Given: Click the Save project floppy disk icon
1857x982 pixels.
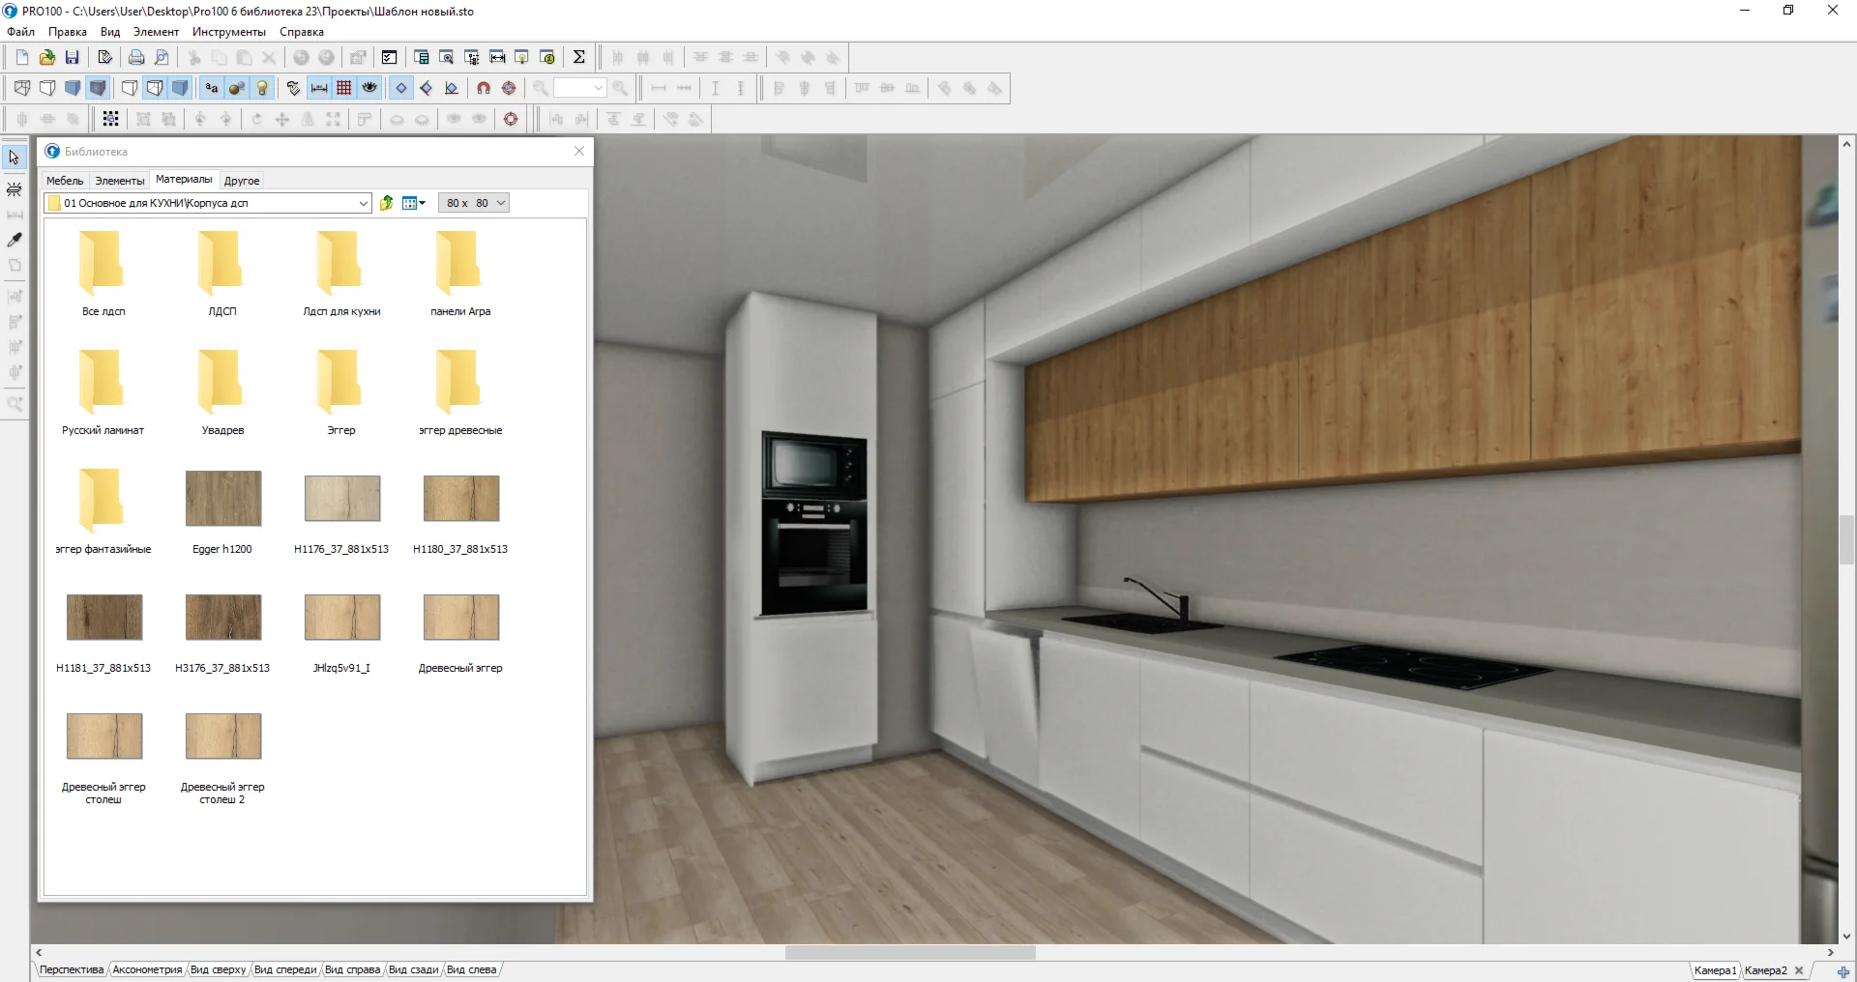Looking at the screenshot, I should (x=72, y=57).
